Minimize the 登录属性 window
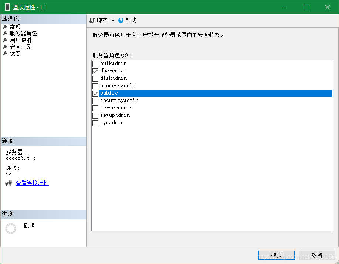Image resolution: width=339 pixels, height=264 pixels. pyautogui.click(x=284, y=7)
